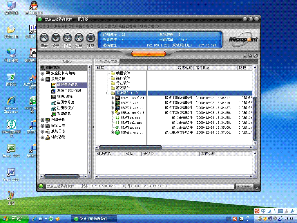Open 系统信息 sidebar item
This screenshot has width=297, height=223.
click(x=64, y=114)
